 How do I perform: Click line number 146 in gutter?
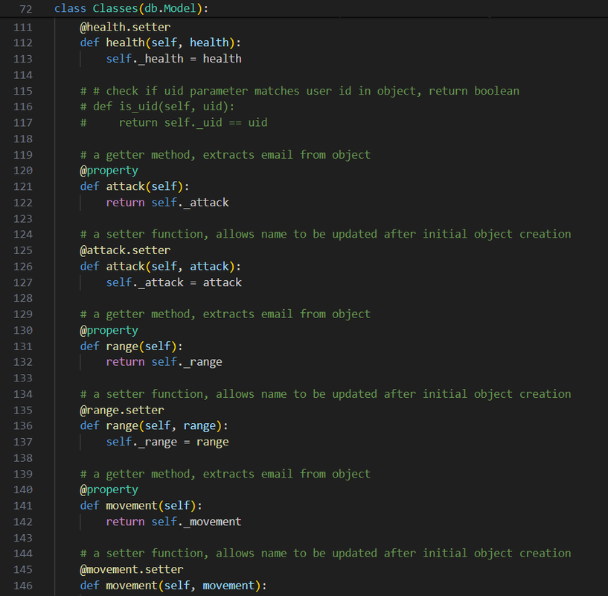(x=23, y=586)
